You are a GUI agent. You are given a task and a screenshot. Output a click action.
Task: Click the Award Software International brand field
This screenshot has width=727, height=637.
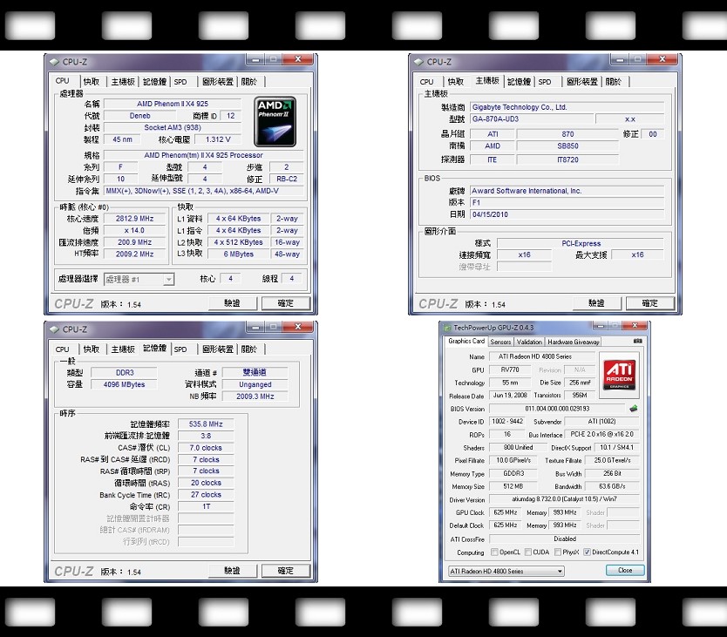click(567, 191)
